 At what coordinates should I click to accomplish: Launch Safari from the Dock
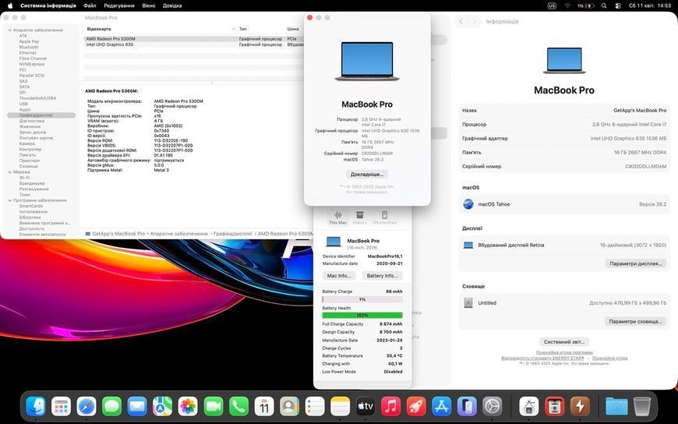tap(87, 407)
